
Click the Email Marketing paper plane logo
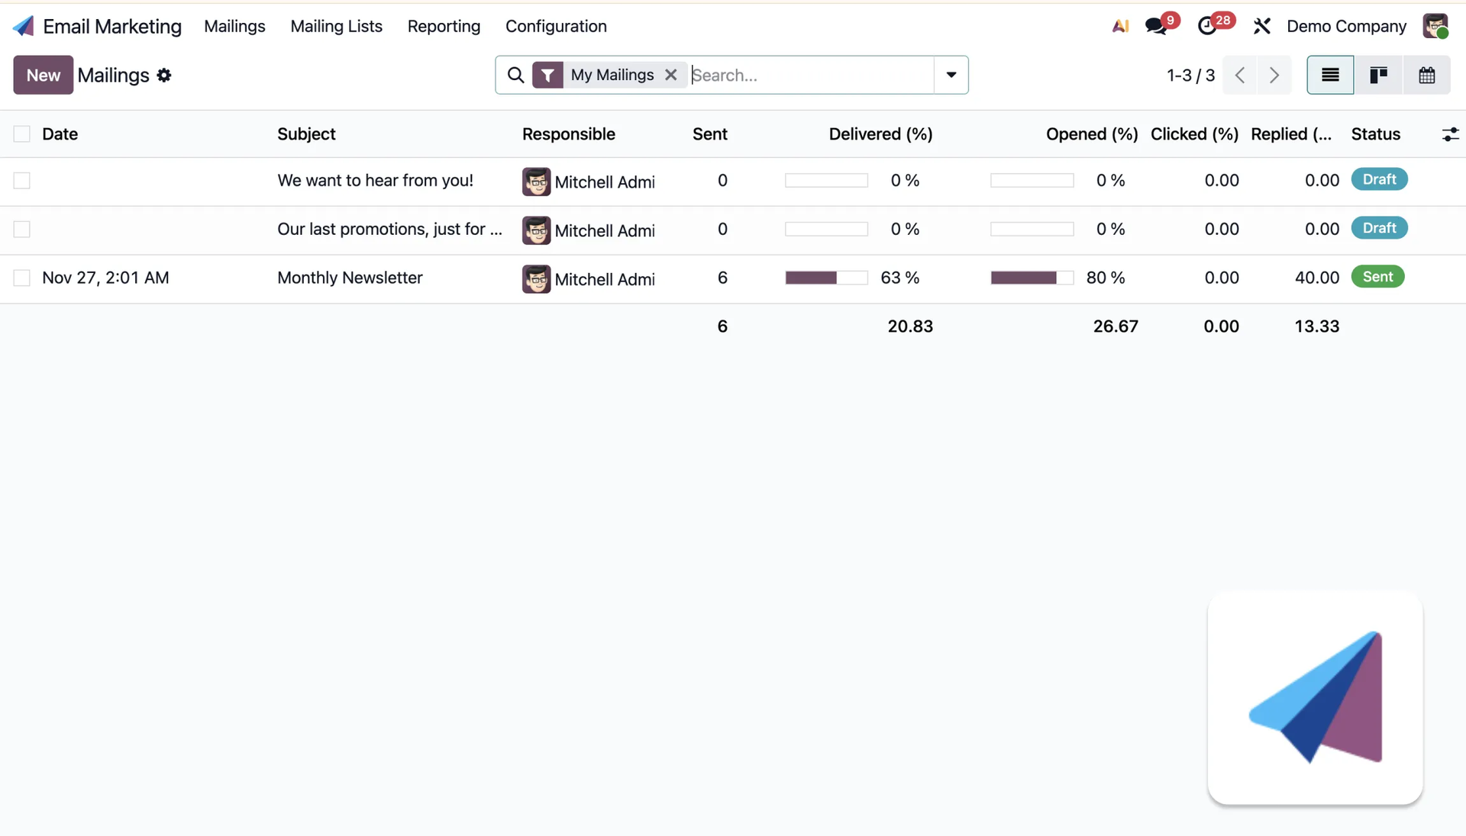pos(24,26)
